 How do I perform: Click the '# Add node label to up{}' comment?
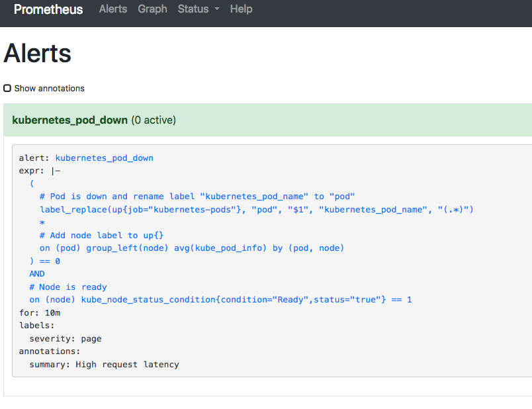coord(101,236)
